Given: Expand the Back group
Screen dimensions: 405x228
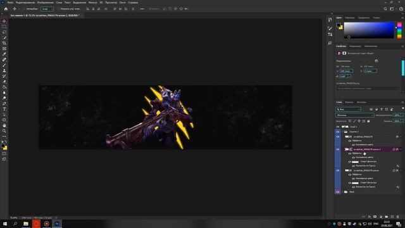Looking at the screenshot, I should coord(342,192).
